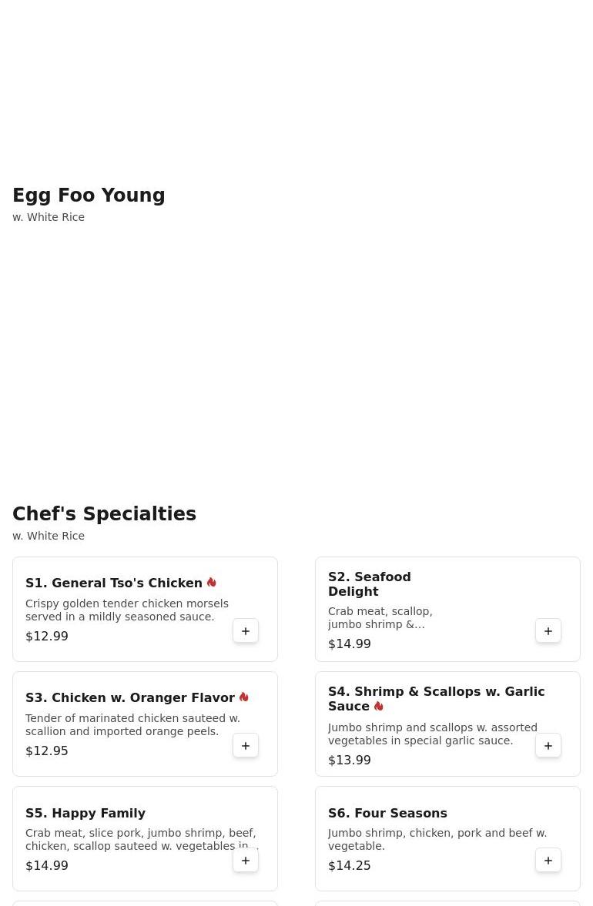Click the Chef's Specialties section heading
This screenshot has width=593, height=906.
(x=105, y=513)
